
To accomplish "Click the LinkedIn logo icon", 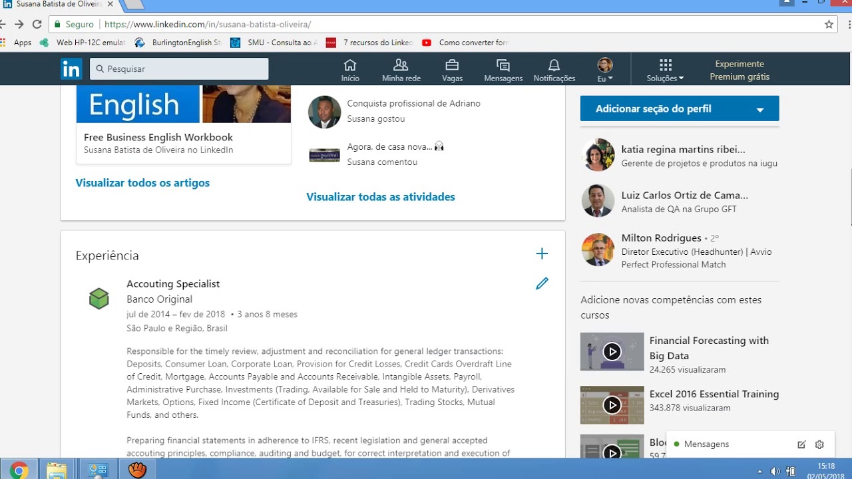I will tap(71, 69).
